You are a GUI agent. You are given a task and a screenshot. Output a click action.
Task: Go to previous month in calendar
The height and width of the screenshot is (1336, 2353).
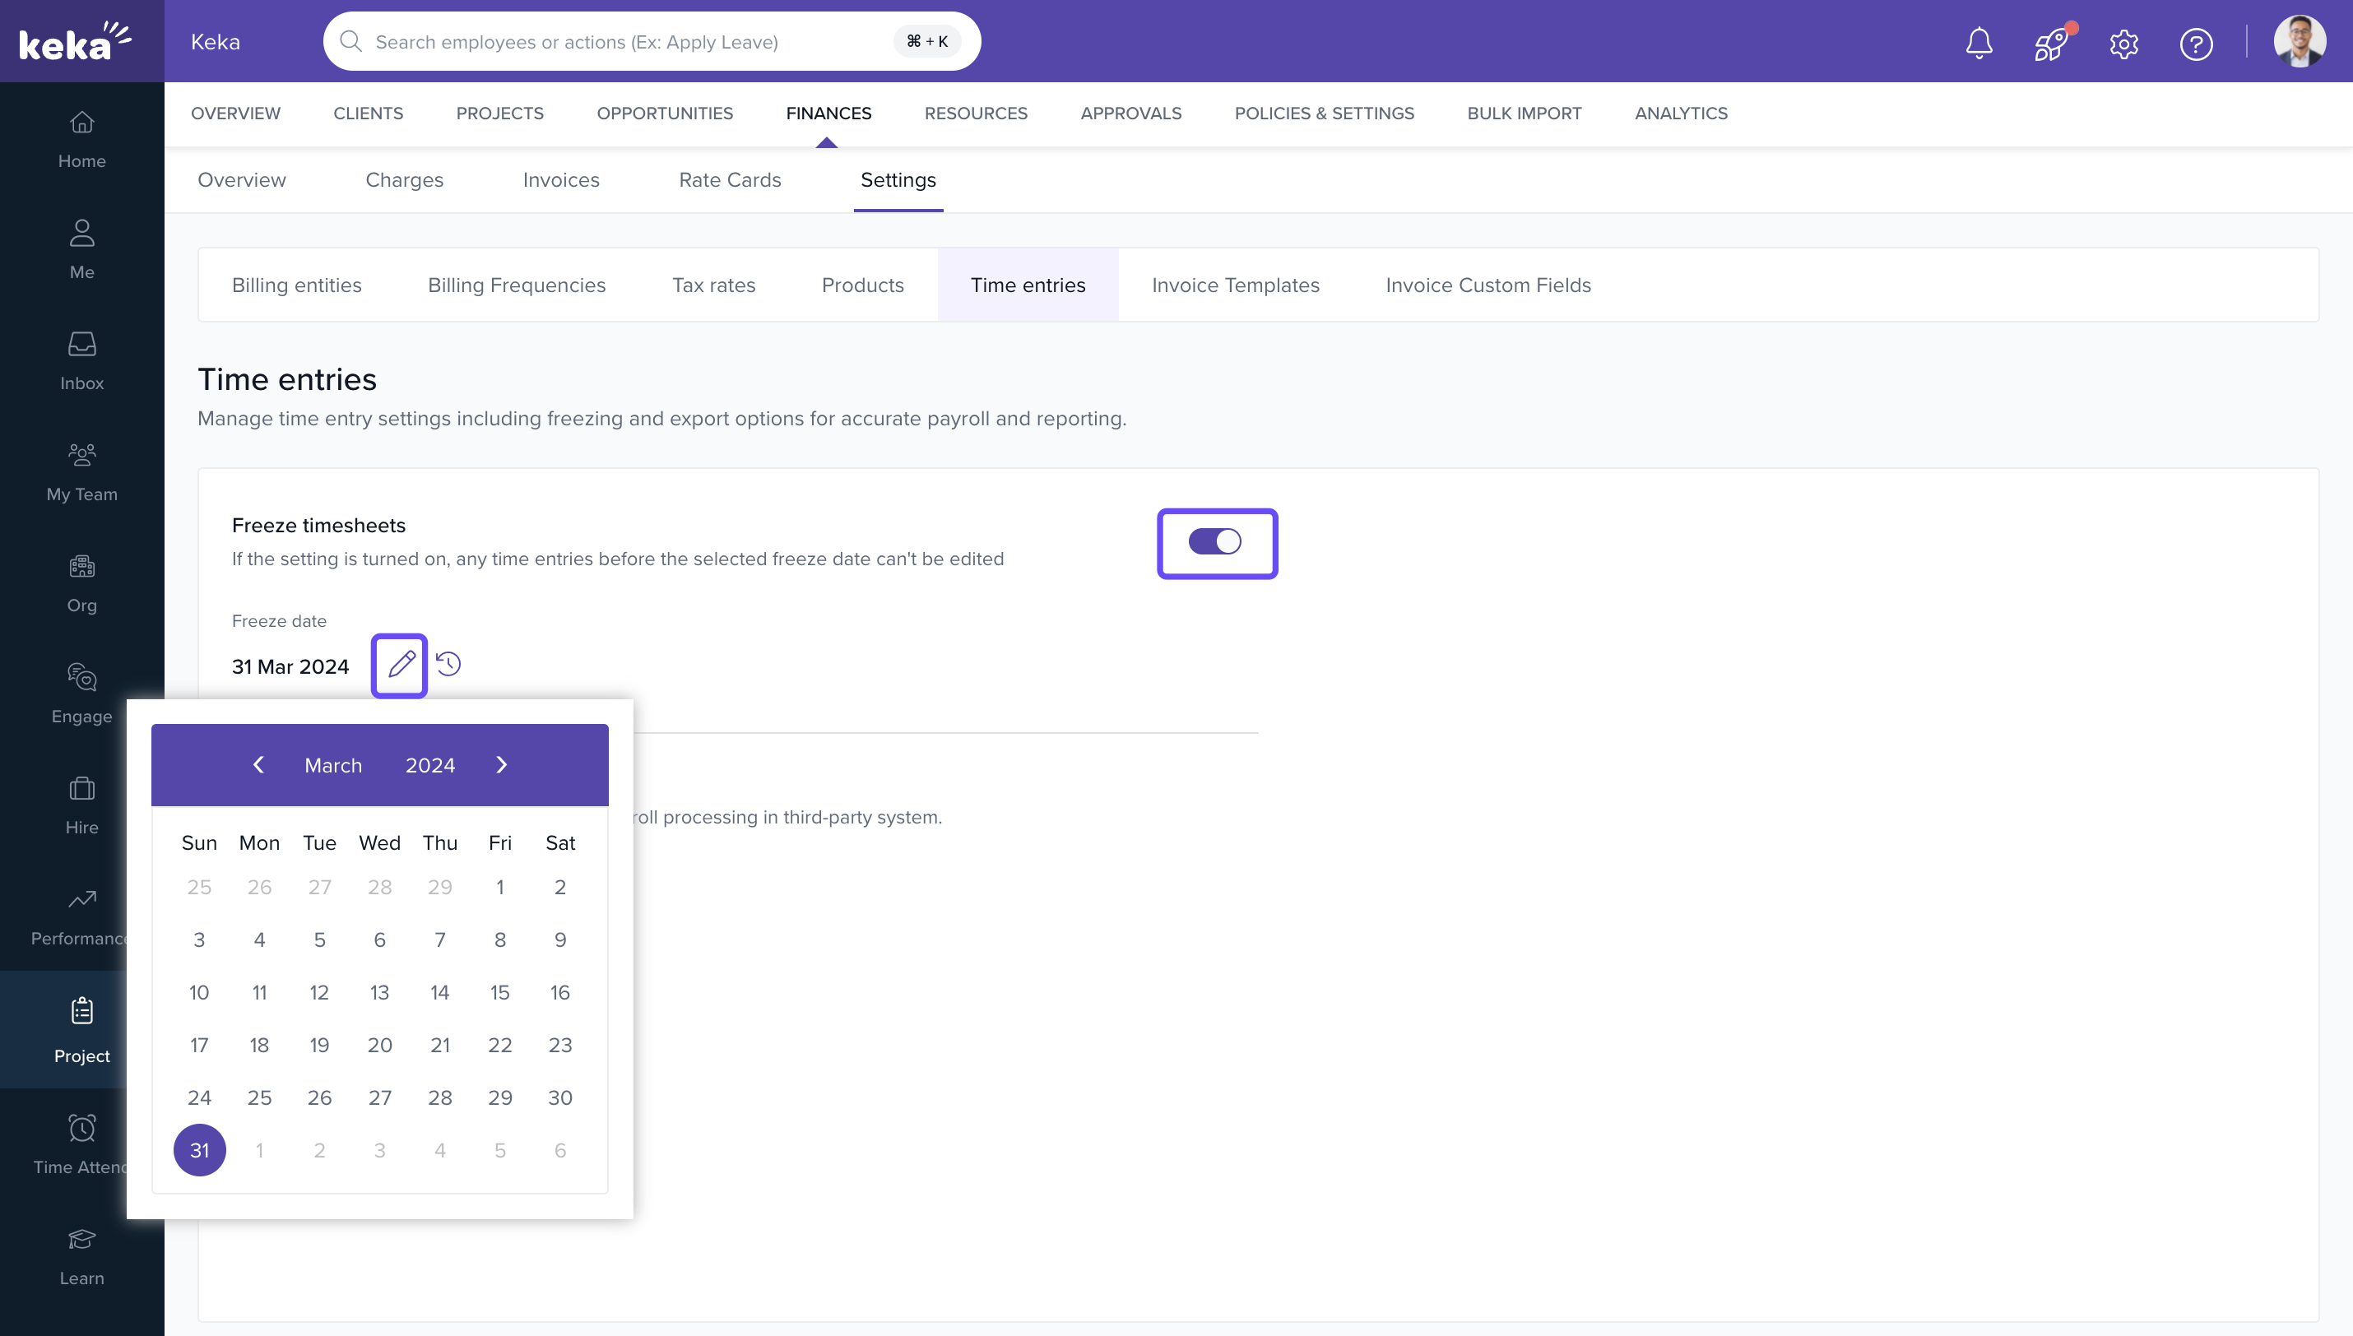point(258,765)
